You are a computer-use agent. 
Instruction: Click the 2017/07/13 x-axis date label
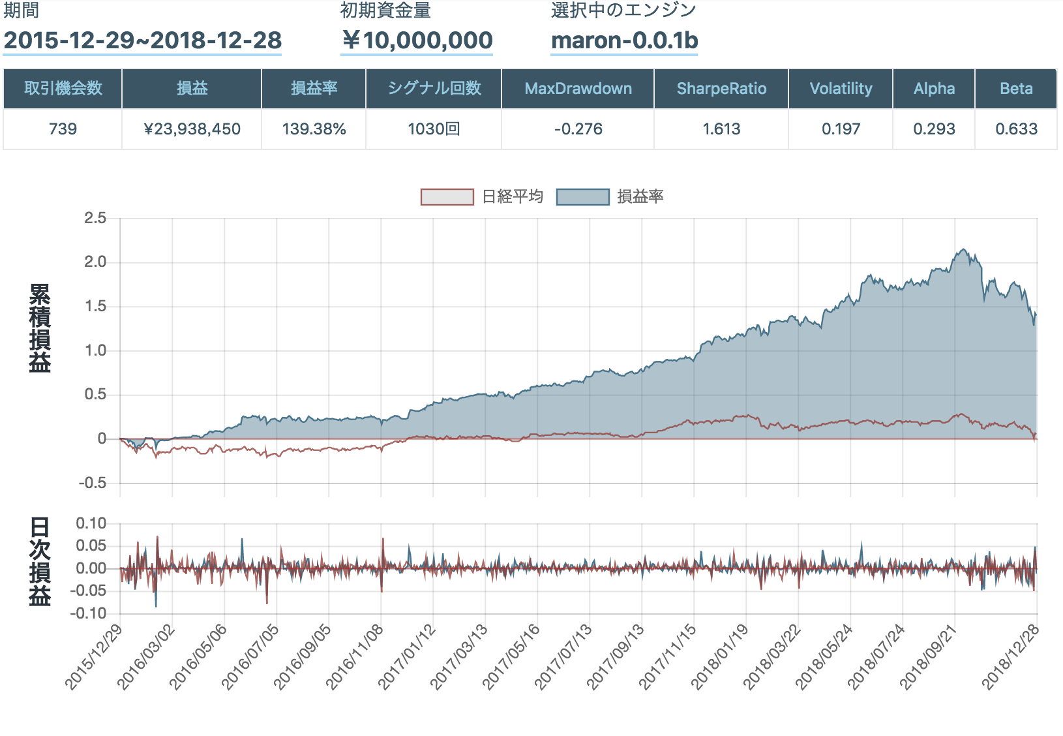563,656
